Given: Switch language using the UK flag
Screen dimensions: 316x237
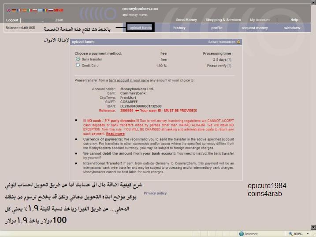Looking at the screenshot, I should point(9,10).
